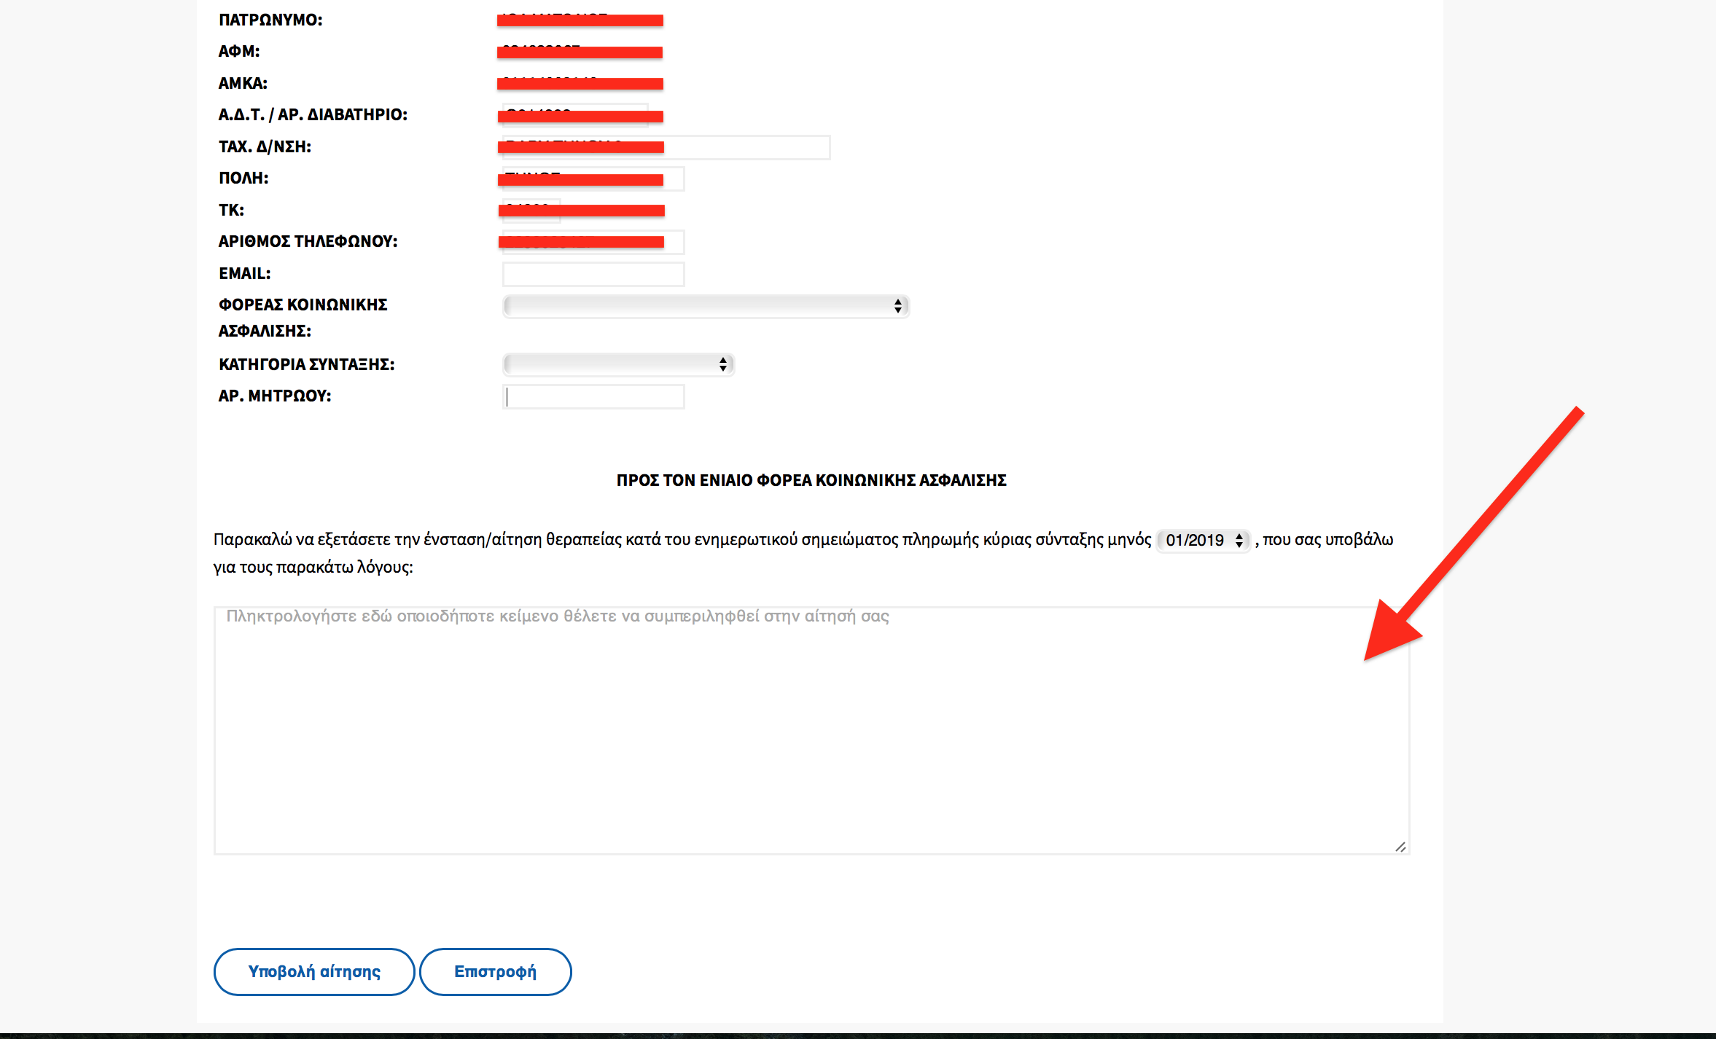Focus the ΑΡ. ΜΗΤΡΩΟΥ text field
The image size is (1716, 1039).
(593, 396)
